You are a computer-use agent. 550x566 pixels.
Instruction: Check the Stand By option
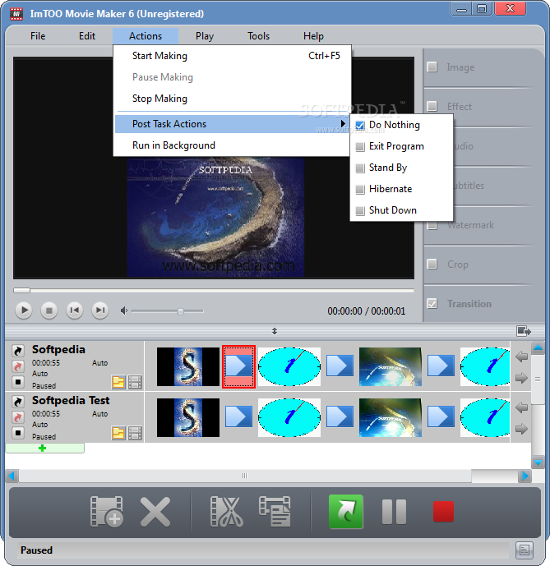click(x=360, y=168)
